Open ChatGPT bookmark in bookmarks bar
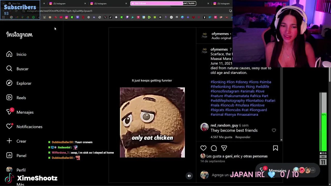The image size is (331, 186). coord(88,17)
